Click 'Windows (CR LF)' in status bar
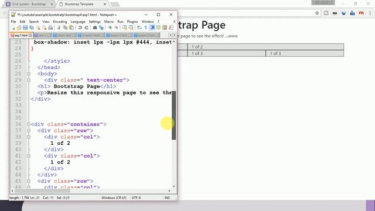 pyautogui.click(x=114, y=198)
